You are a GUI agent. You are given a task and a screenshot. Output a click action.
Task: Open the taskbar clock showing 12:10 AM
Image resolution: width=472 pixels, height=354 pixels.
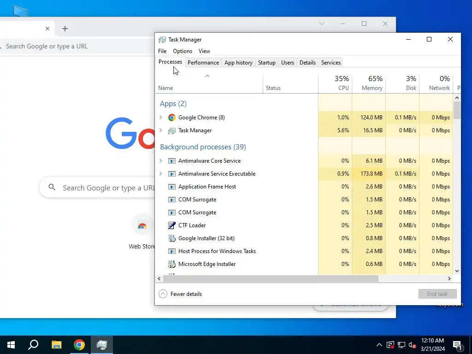(432, 345)
